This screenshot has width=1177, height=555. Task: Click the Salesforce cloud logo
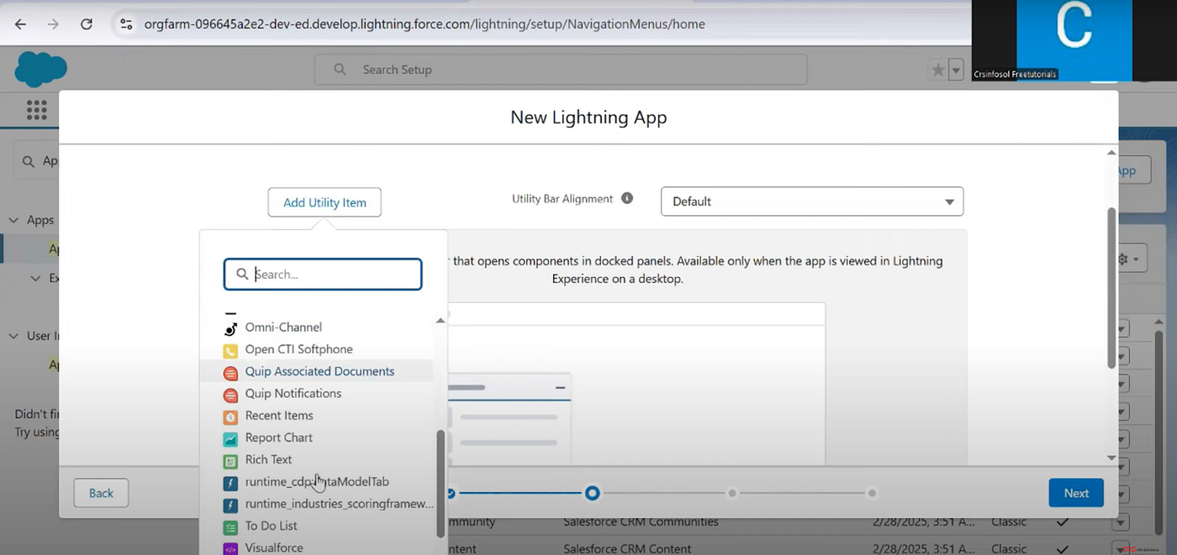[x=40, y=69]
